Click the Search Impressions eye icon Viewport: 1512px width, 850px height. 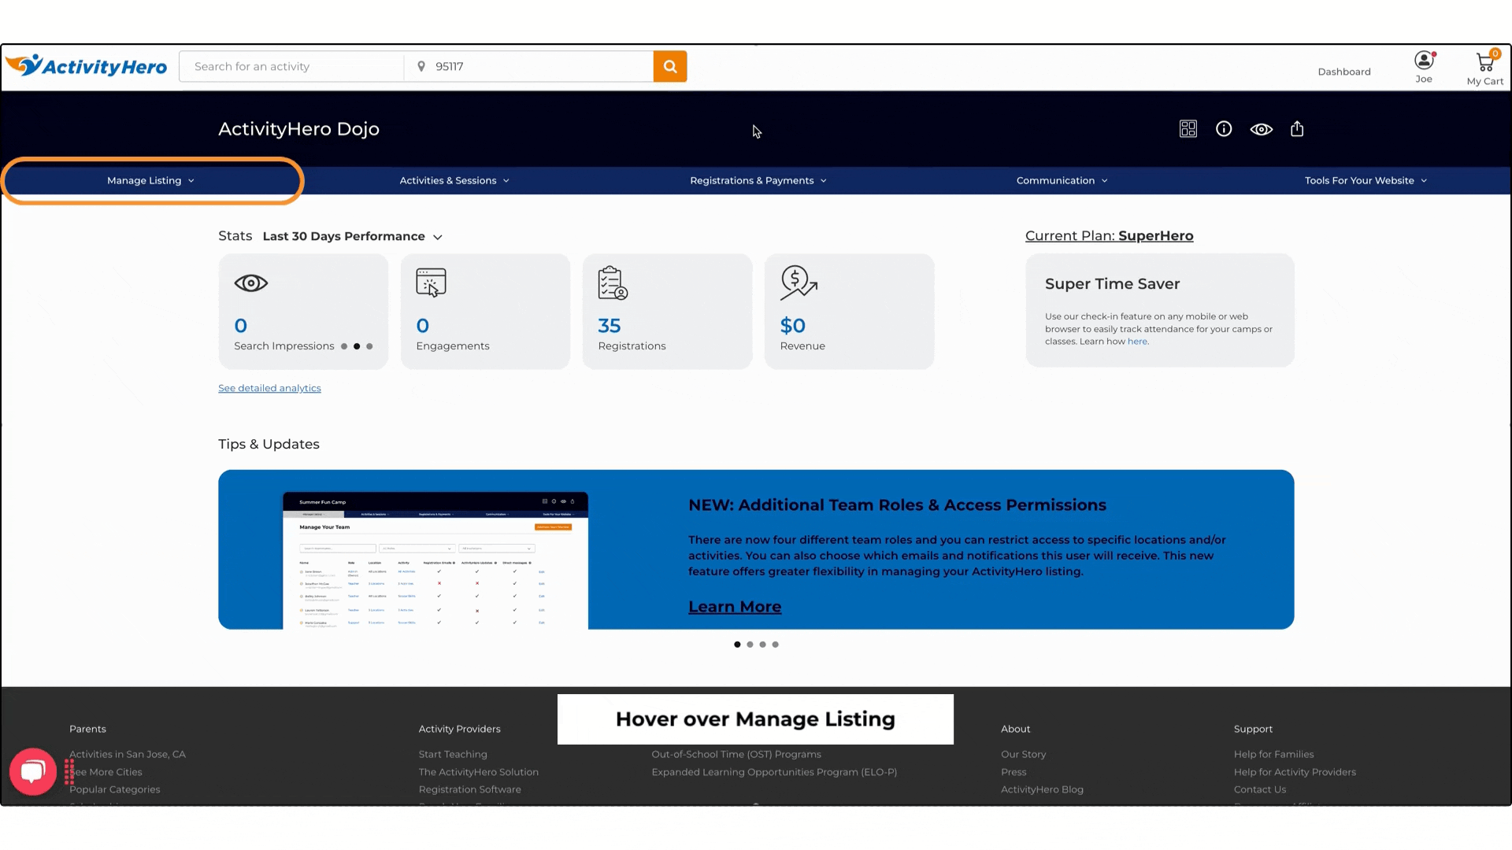(x=252, y=283)
